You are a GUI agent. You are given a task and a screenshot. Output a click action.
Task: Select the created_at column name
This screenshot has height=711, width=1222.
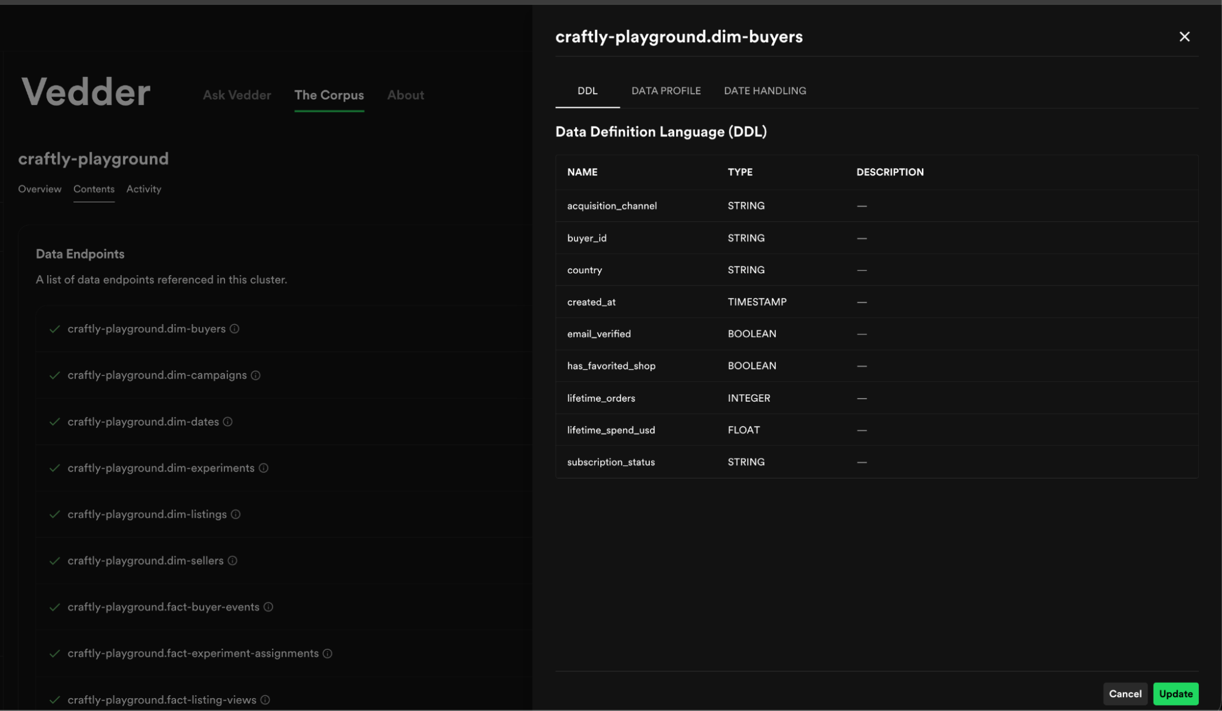click(591, 302)
